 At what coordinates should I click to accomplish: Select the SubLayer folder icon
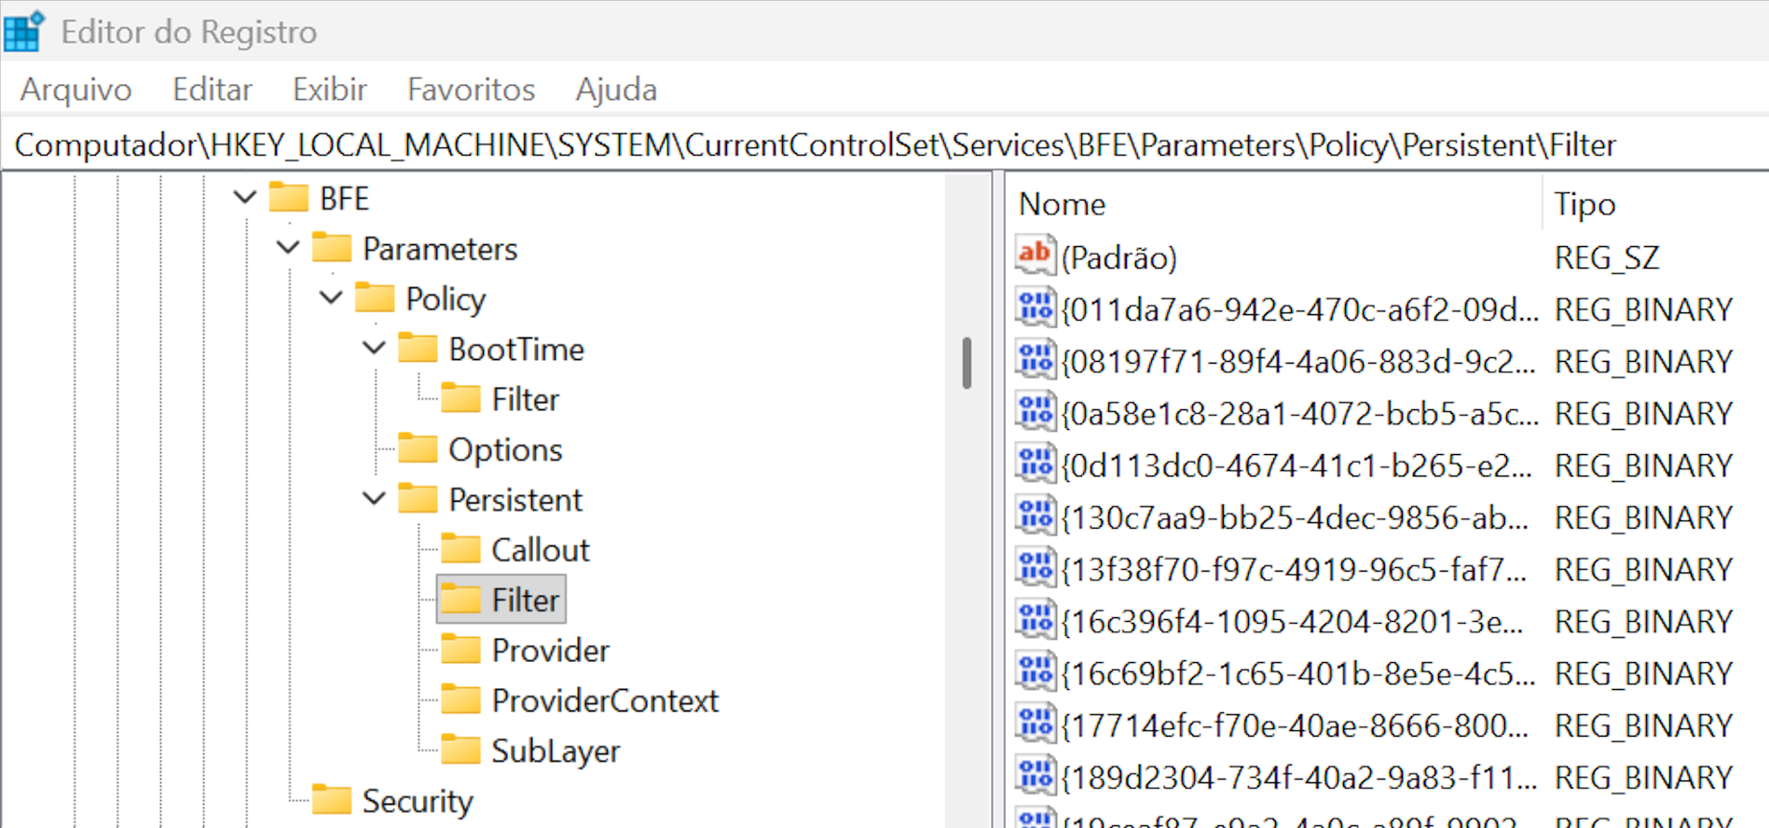460,750
